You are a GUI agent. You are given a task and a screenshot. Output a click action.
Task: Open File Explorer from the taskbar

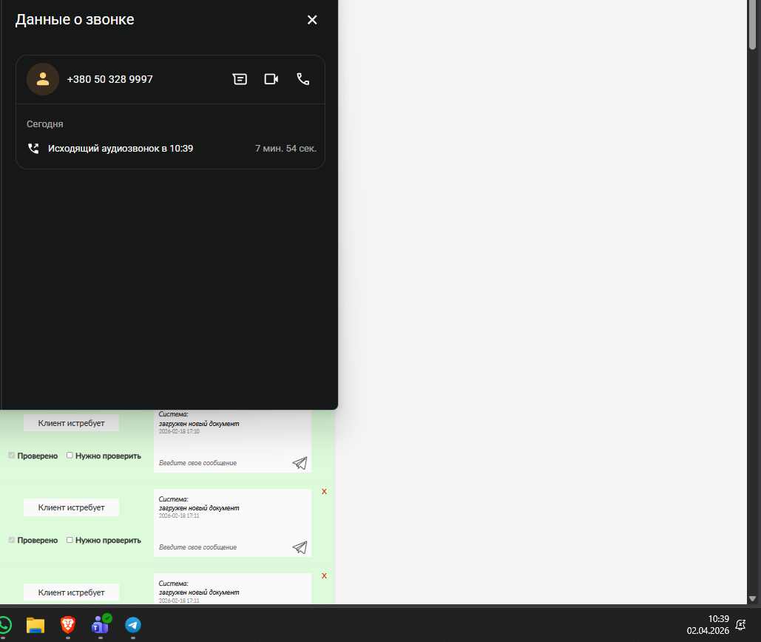point(35,625)
